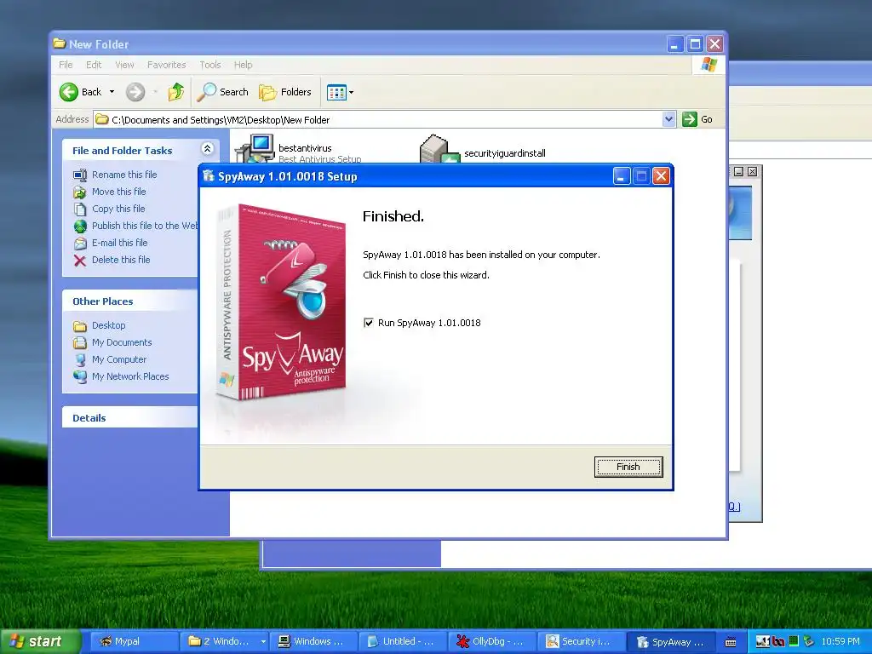Click the Other Places panel header

pyautogui.click(x=130, y=301)
